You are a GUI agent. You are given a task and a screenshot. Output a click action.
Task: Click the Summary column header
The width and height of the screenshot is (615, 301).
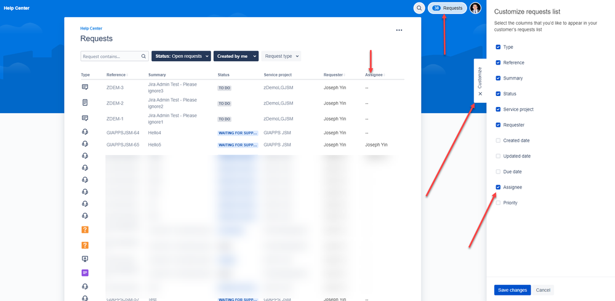coord(157,75)
